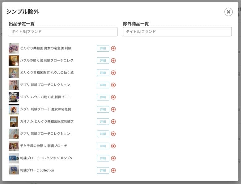Open 詳細 for どんぐり共和国 魔女の宅急便 刺繍

click(x=103, y=48)
